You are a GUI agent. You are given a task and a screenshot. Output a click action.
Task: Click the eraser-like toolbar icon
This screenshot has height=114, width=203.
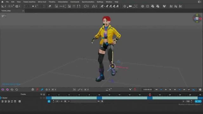click(50, 6)
